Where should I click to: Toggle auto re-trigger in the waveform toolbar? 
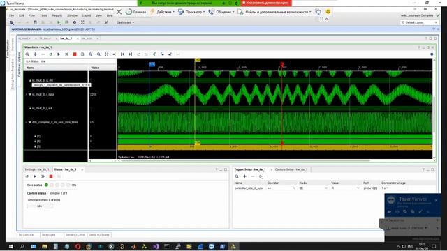coord(51,54)
